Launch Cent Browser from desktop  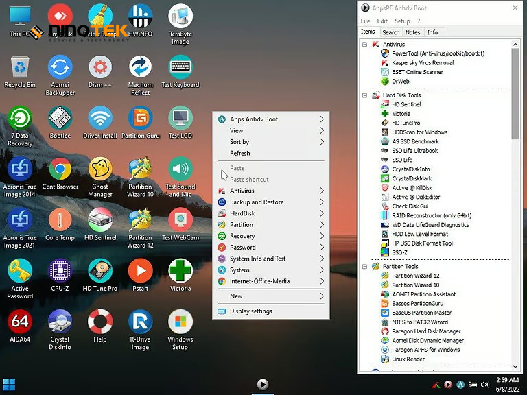click(x=60, y=169)
